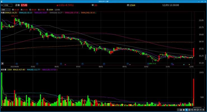
Task: Zoom in chart with plus icon
Action: [x=203, y=110]
